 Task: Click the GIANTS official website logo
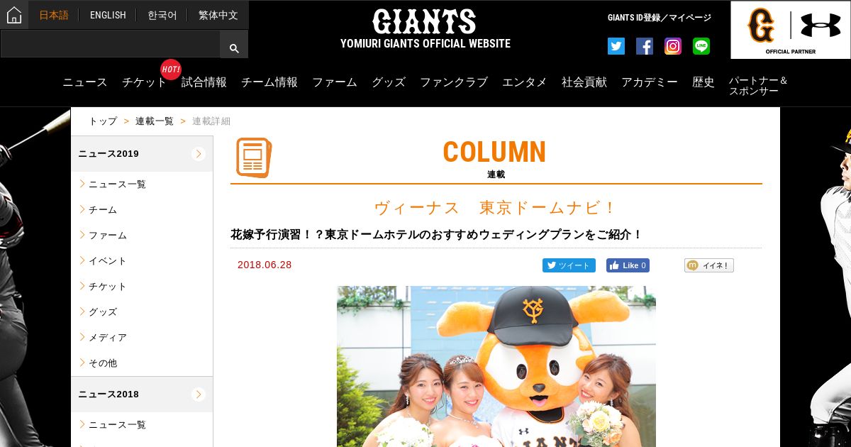(425, 29)
